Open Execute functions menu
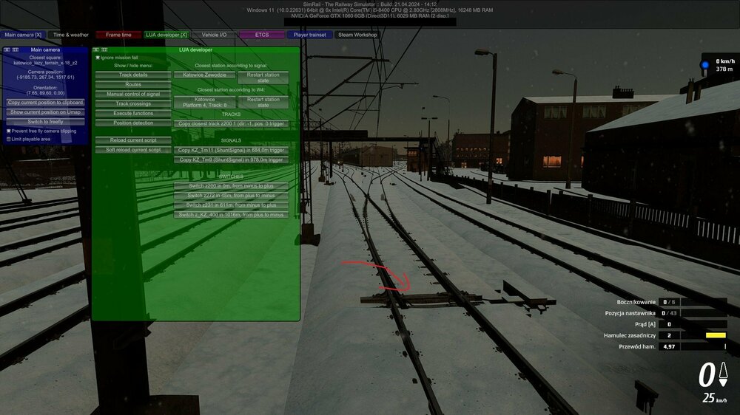This screenshot has height=415, width=740. (133, 114)
